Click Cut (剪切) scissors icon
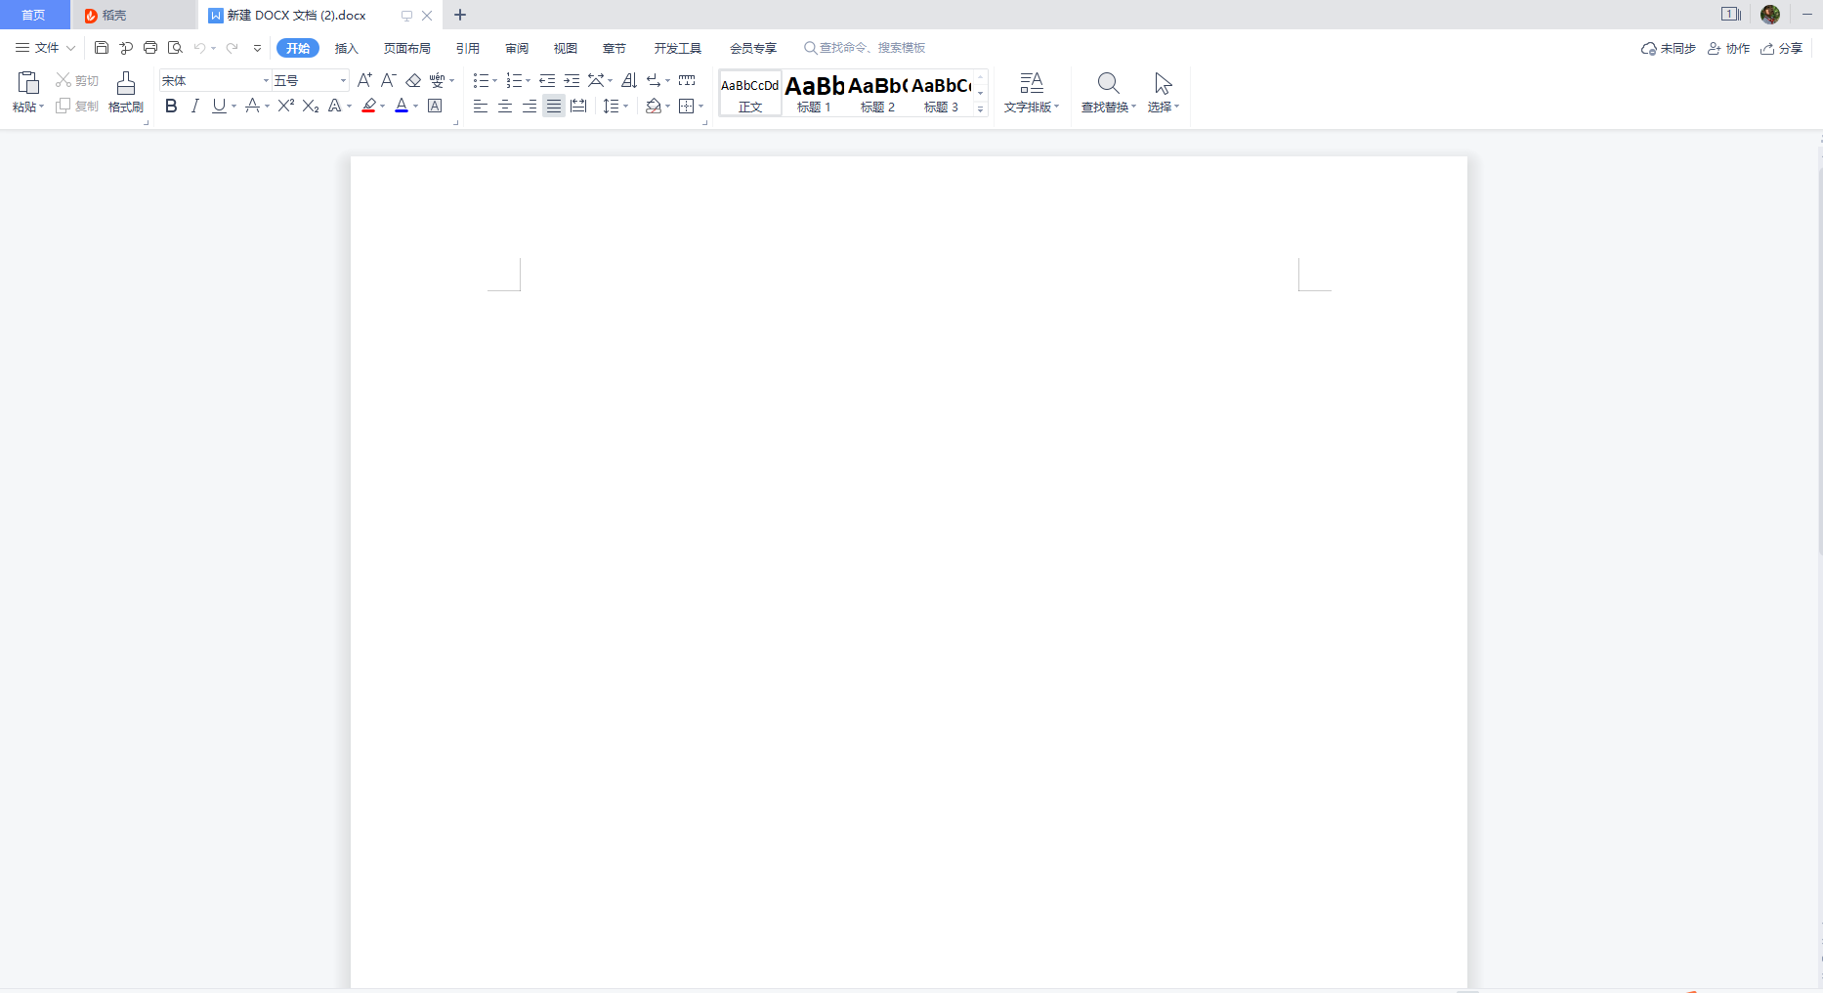 64,80
